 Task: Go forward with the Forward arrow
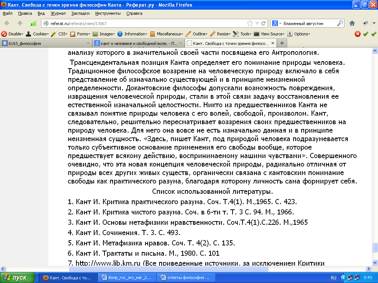[20, 23]
